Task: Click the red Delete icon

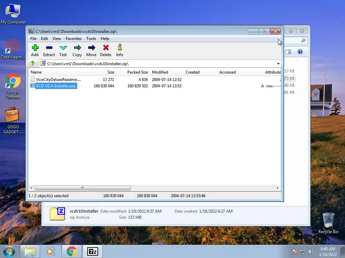Action: point(106,48)
